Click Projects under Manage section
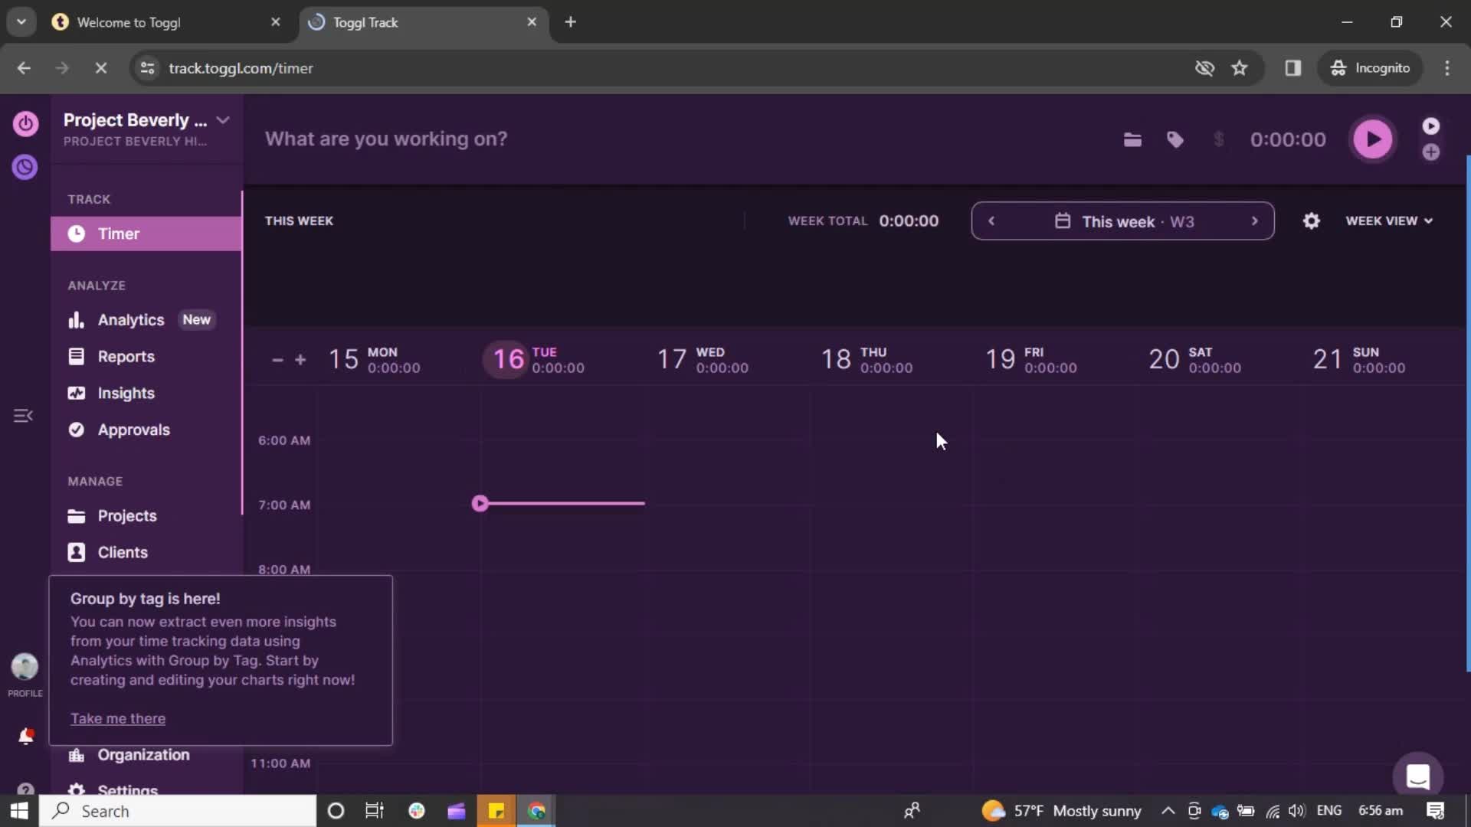This screenshot has width=1471, height=827. click(x=127, y=516)
